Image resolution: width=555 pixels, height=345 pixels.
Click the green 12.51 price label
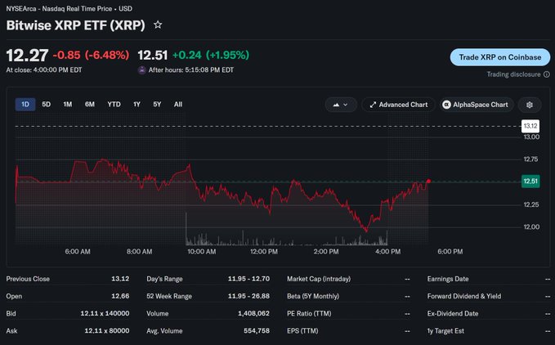(530, 181)
